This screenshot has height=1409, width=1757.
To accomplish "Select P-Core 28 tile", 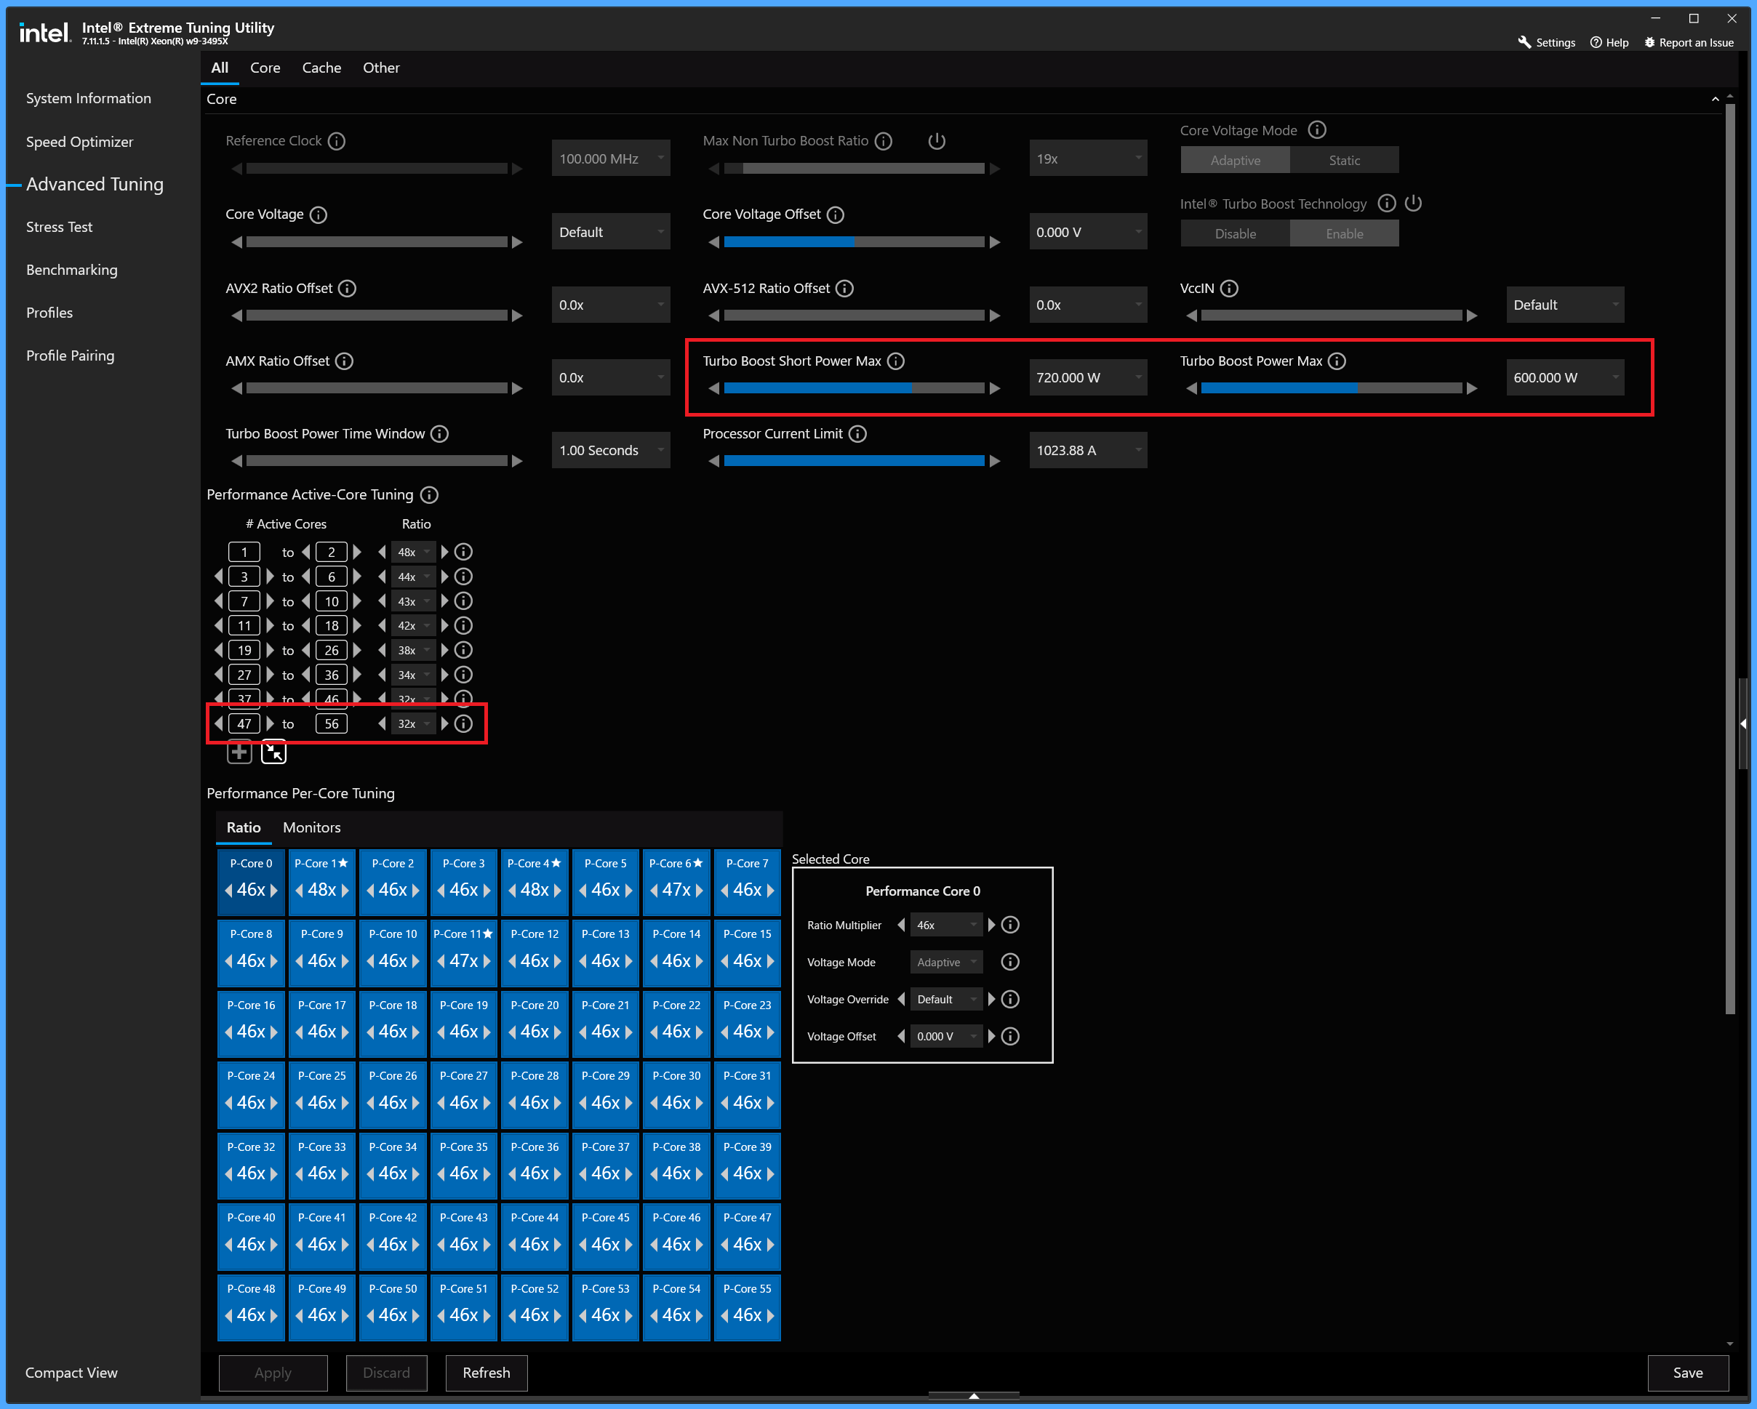I will 535,1094.
